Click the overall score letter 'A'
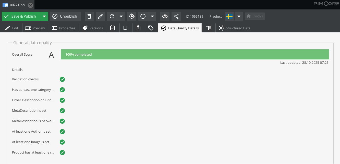Screen dimensions: 340x164 51,55
